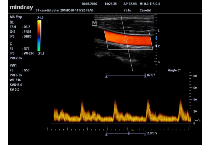Click the color flow ROI box
210x145 pixels.
128,40
